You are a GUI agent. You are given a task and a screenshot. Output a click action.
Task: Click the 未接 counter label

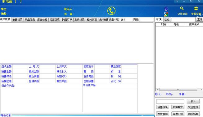tap(182, 94)
